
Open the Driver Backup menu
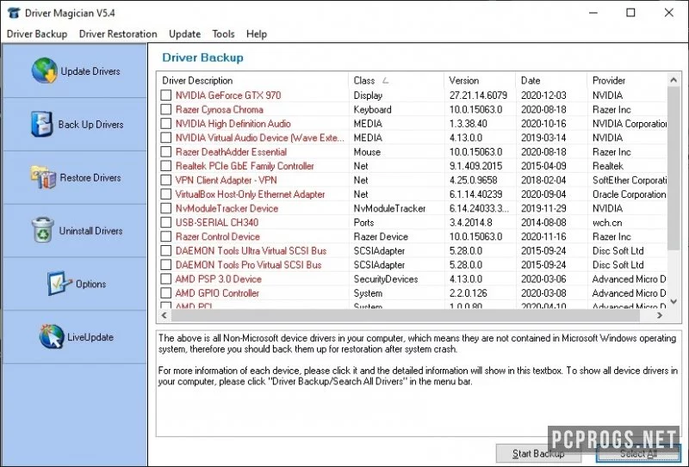coord(37,34)
